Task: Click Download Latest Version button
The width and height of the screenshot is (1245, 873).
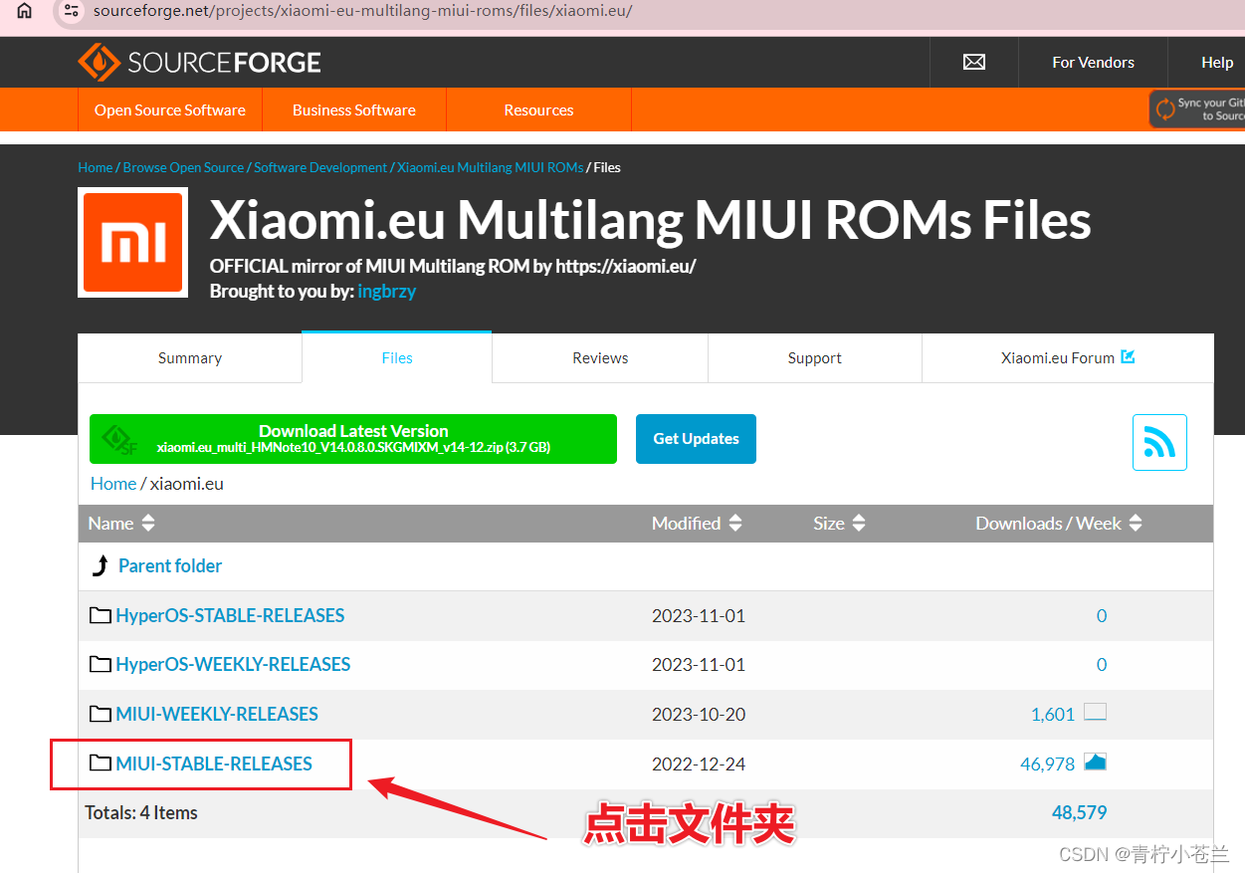Action: (353, 439)
